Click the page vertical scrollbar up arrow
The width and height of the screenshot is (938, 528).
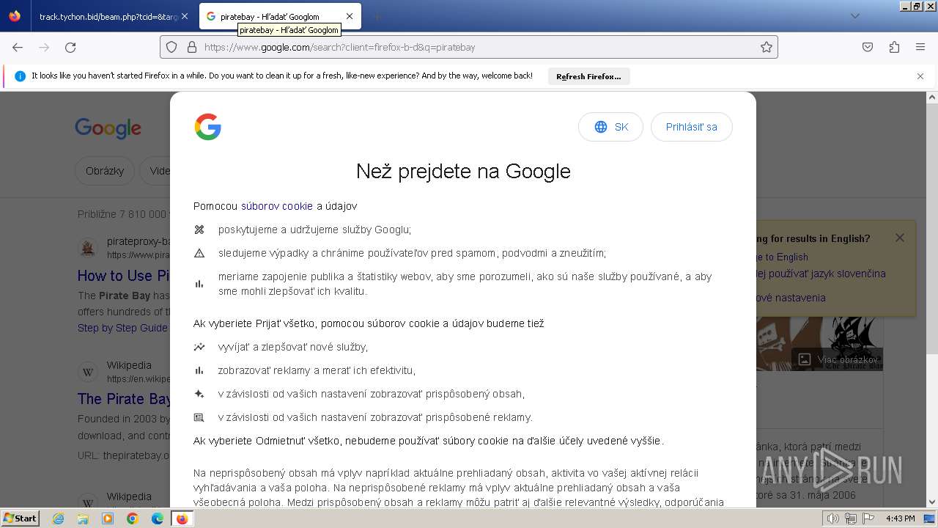click(x=932, y=97)
